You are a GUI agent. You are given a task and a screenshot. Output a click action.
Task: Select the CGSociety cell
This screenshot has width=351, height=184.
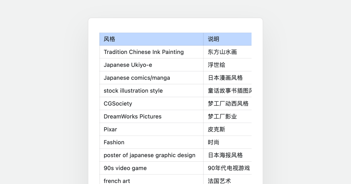[x=118, y=104]
